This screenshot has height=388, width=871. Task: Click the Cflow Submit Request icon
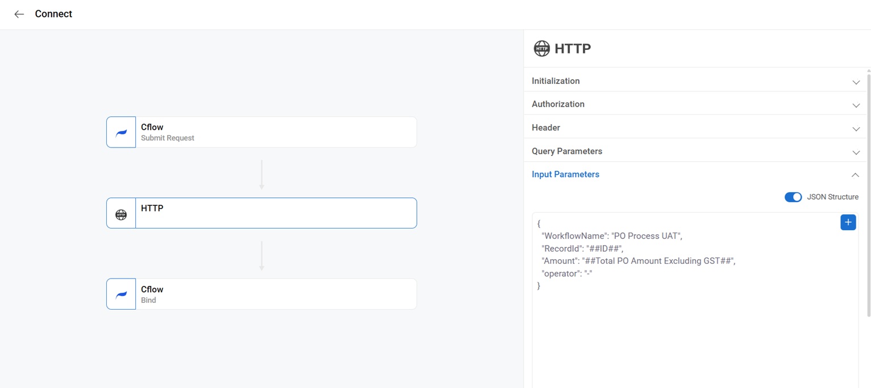point(121,133)
